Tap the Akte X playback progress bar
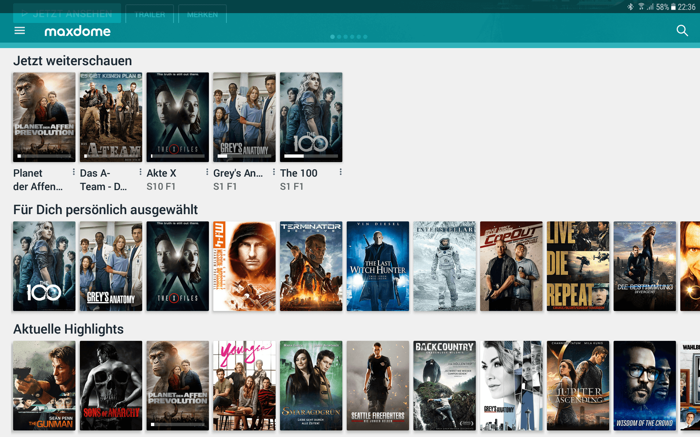This screenshot has height=437, width=700. coord(178,156)
